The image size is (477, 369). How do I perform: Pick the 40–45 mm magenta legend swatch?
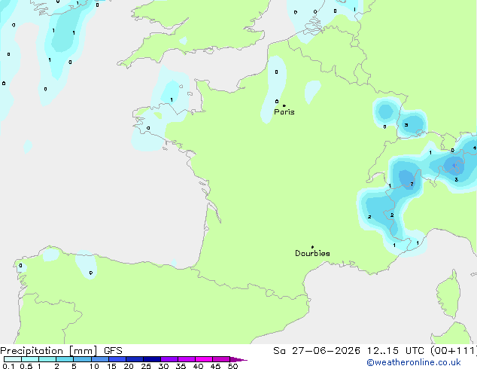pos(204,359)
